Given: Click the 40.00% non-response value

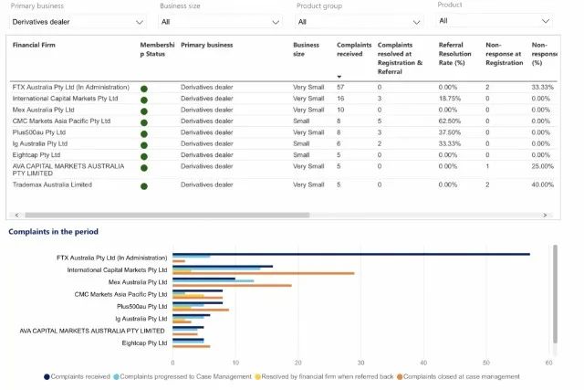Looking at the screenshot, I should 543,184.
